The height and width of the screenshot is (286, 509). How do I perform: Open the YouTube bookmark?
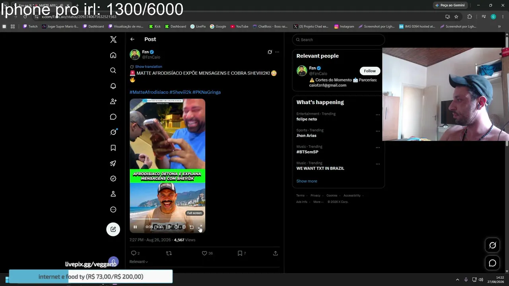[239, 27]
